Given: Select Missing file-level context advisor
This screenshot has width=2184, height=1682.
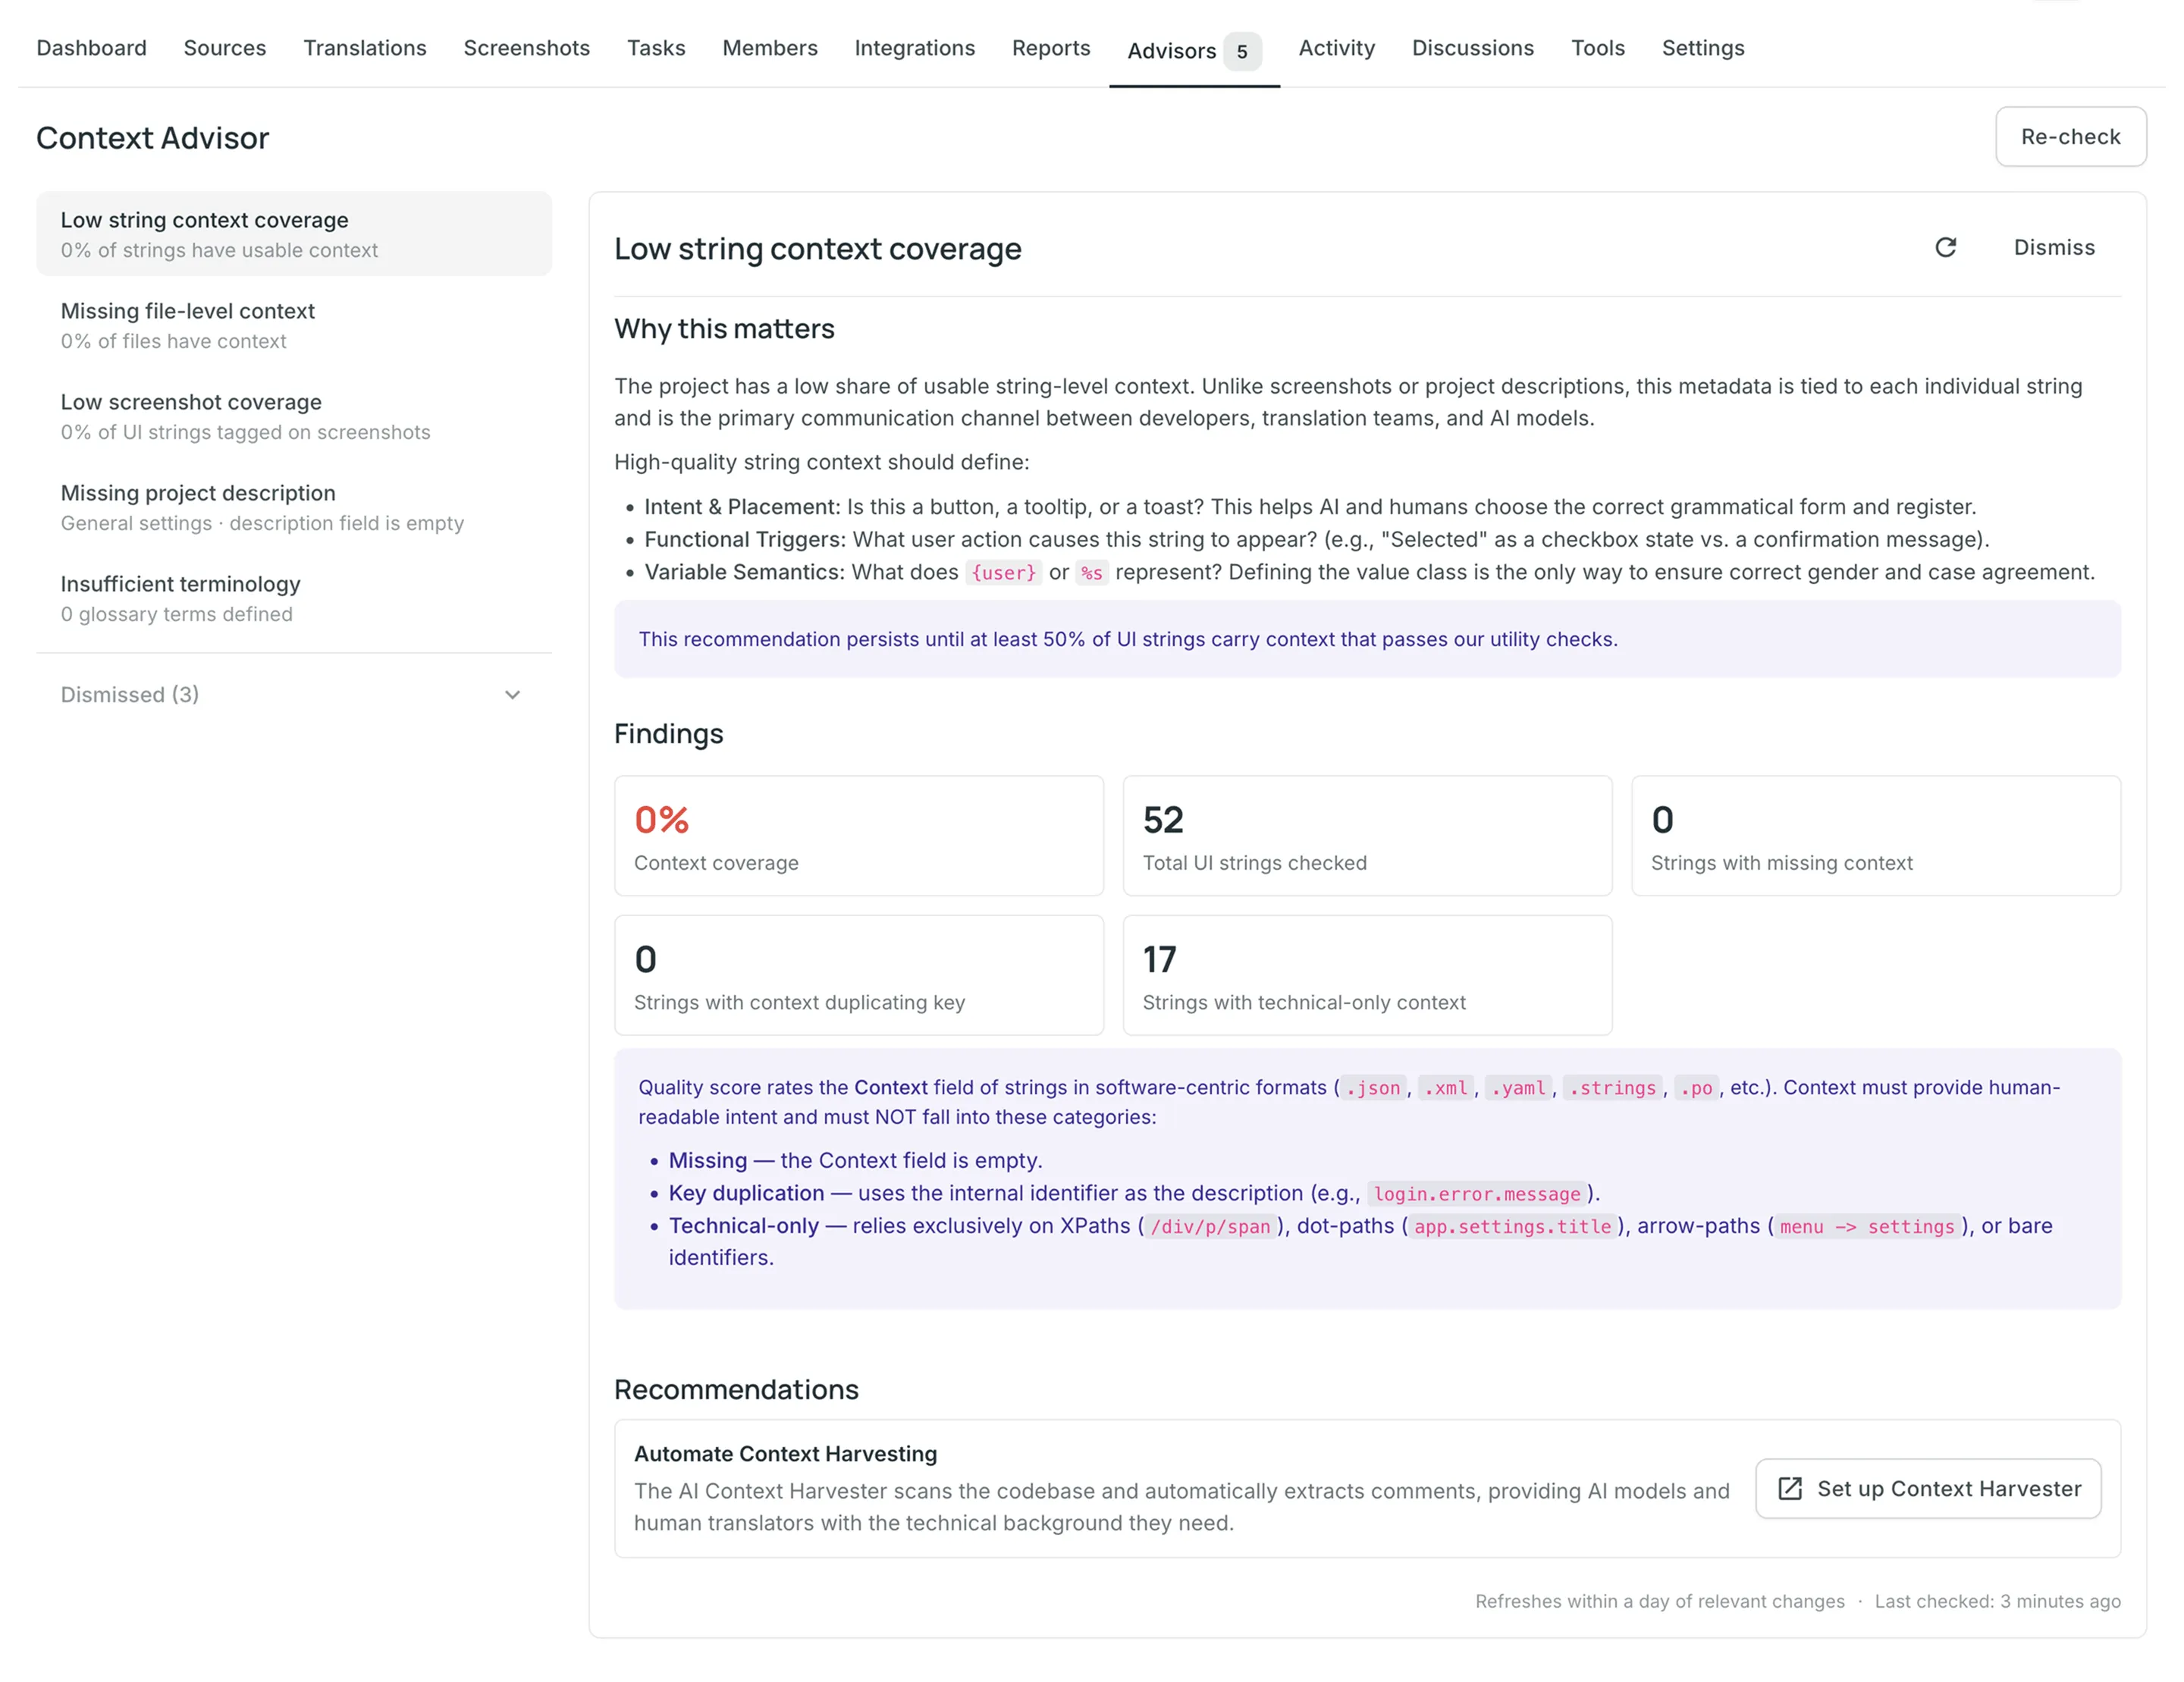Looking at the screenshot, I should click(x=294, y=325).
